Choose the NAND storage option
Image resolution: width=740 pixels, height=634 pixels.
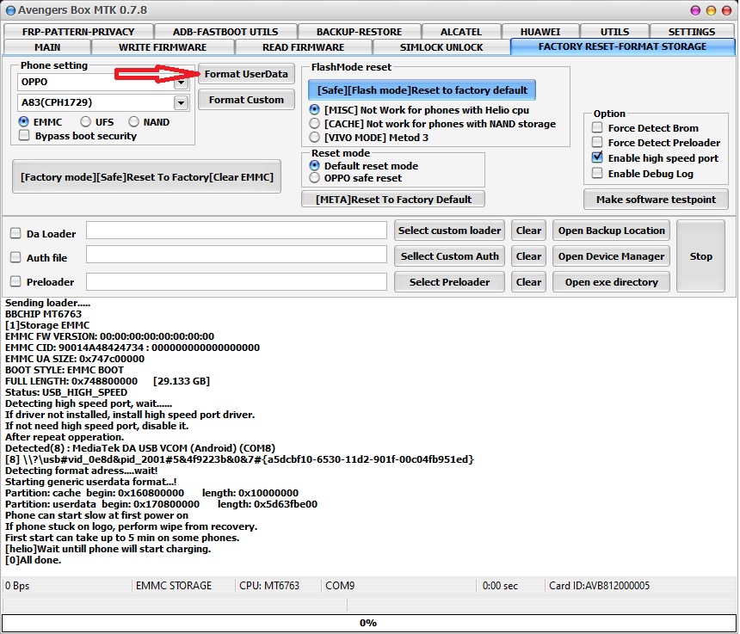coord(134,122)
